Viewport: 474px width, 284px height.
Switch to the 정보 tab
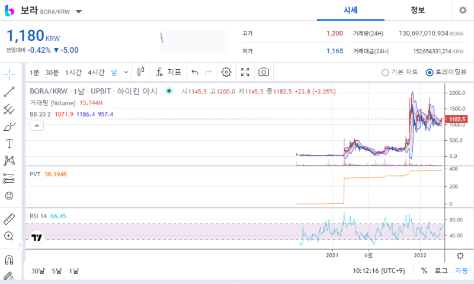pyautogui.click(x=418, y=10)
